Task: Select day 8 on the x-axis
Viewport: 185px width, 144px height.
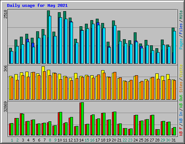Action: pos(50,140)
